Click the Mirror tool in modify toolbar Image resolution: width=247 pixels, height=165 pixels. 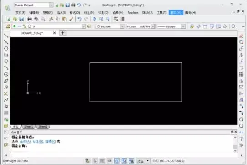click(241, 55)
